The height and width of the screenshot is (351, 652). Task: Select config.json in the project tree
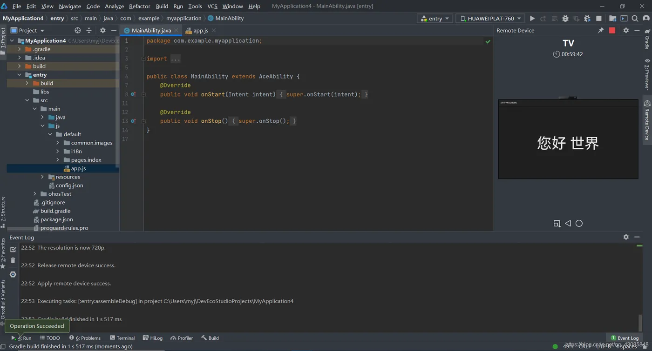69,185
